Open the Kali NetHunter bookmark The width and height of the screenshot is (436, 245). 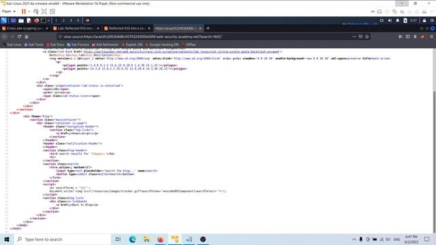106,44
